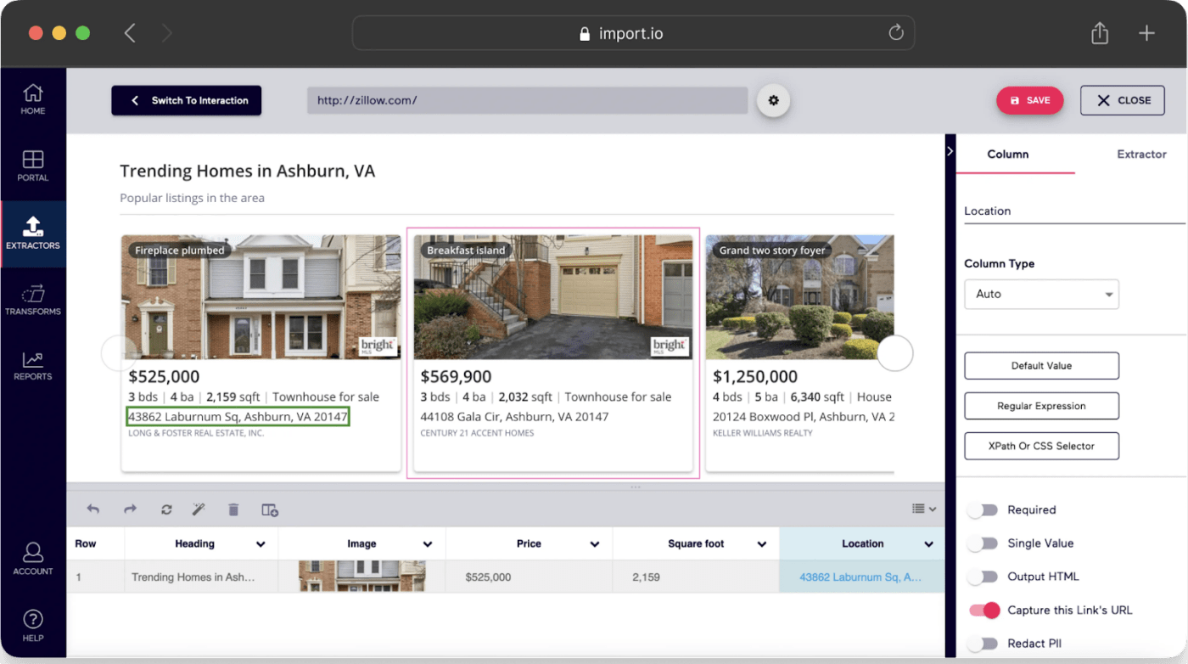The width and height of the screenshot is (1188, 664).
Task: Click the zillow.com URL input field
Action: click(526, 101)
